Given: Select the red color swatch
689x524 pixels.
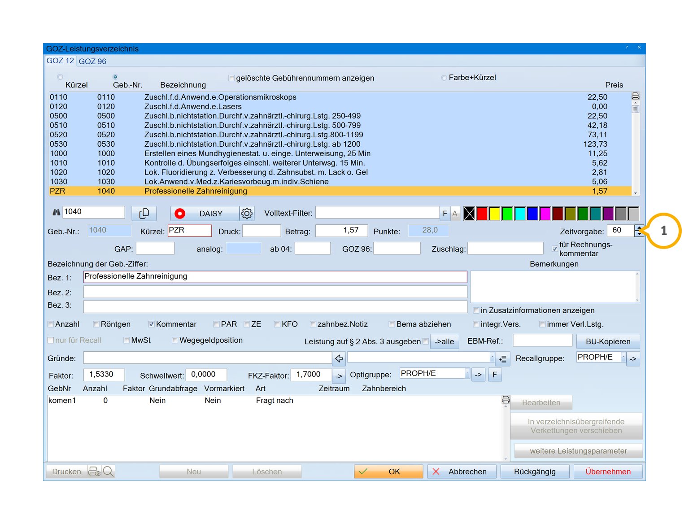Looking at the screenshot, I should 482,214.
